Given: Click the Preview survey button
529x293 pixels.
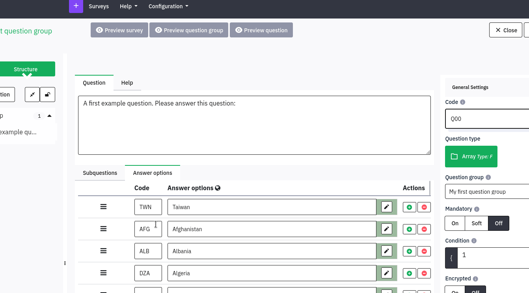Looking at the screenshot, I should 119,30.
